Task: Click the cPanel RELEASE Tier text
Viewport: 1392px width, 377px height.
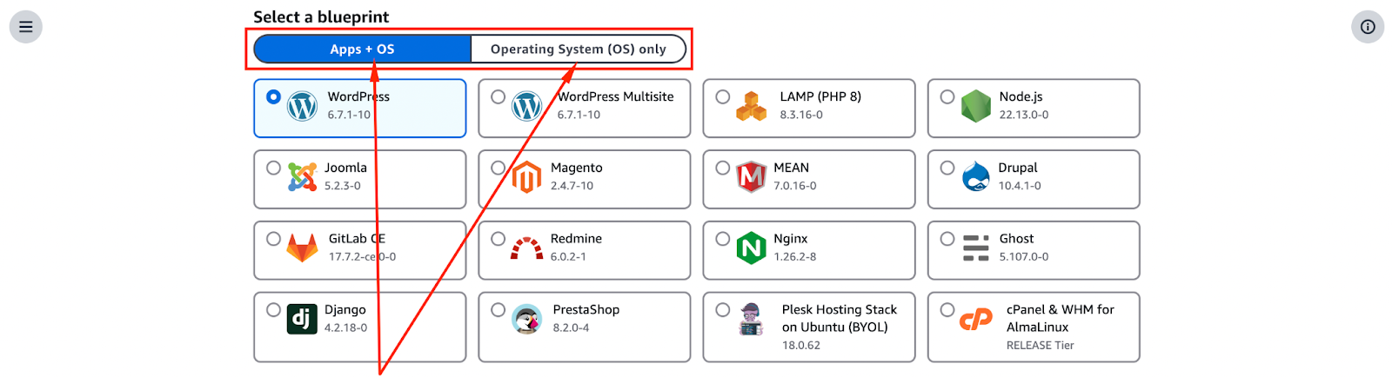Action: 1041,346
